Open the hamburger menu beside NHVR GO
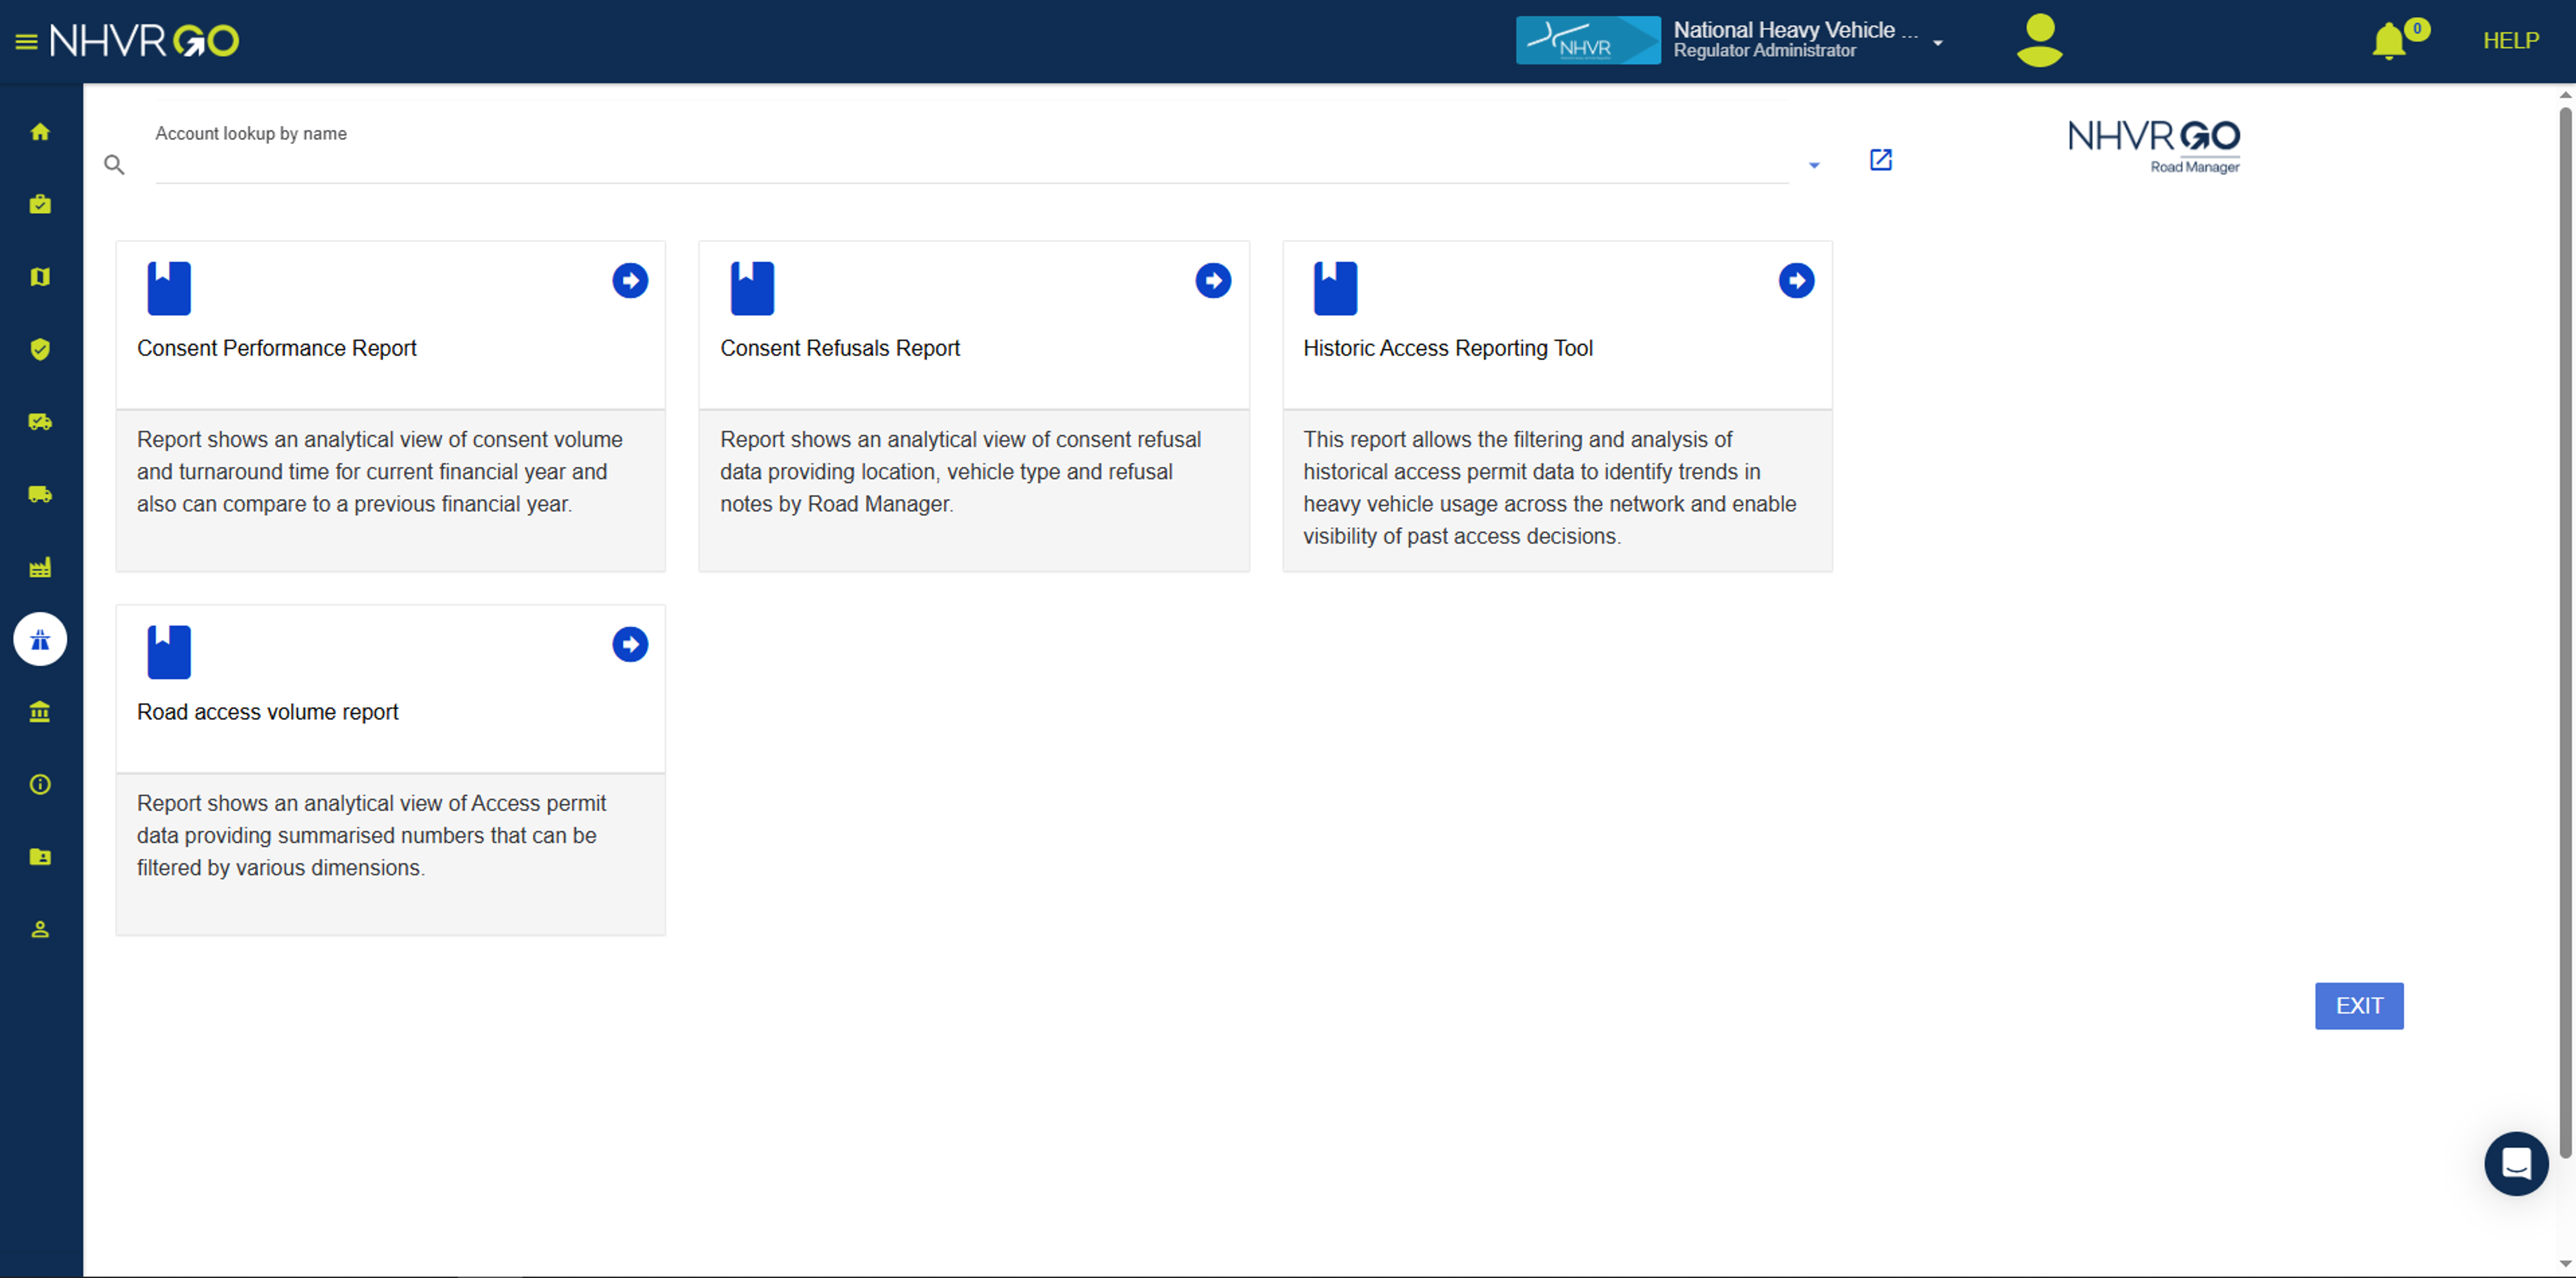This screenshot has width=2576, height=1278. (x=26, y=41)
